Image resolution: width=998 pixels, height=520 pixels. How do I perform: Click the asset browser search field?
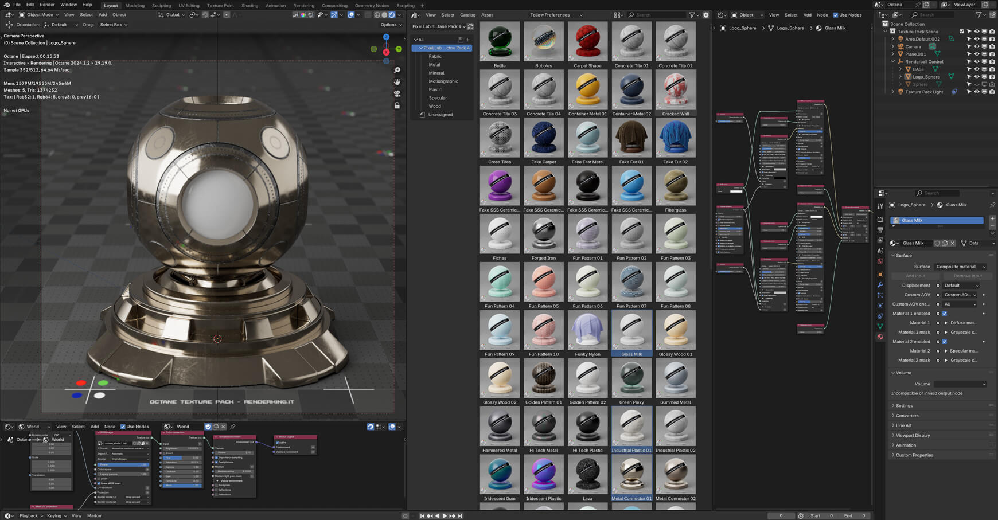click(x=656, y=15)
